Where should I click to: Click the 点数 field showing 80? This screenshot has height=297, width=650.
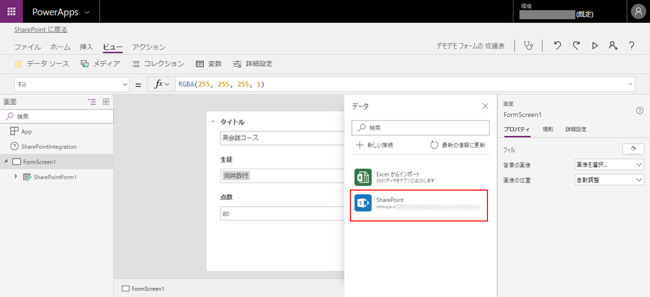282,213
